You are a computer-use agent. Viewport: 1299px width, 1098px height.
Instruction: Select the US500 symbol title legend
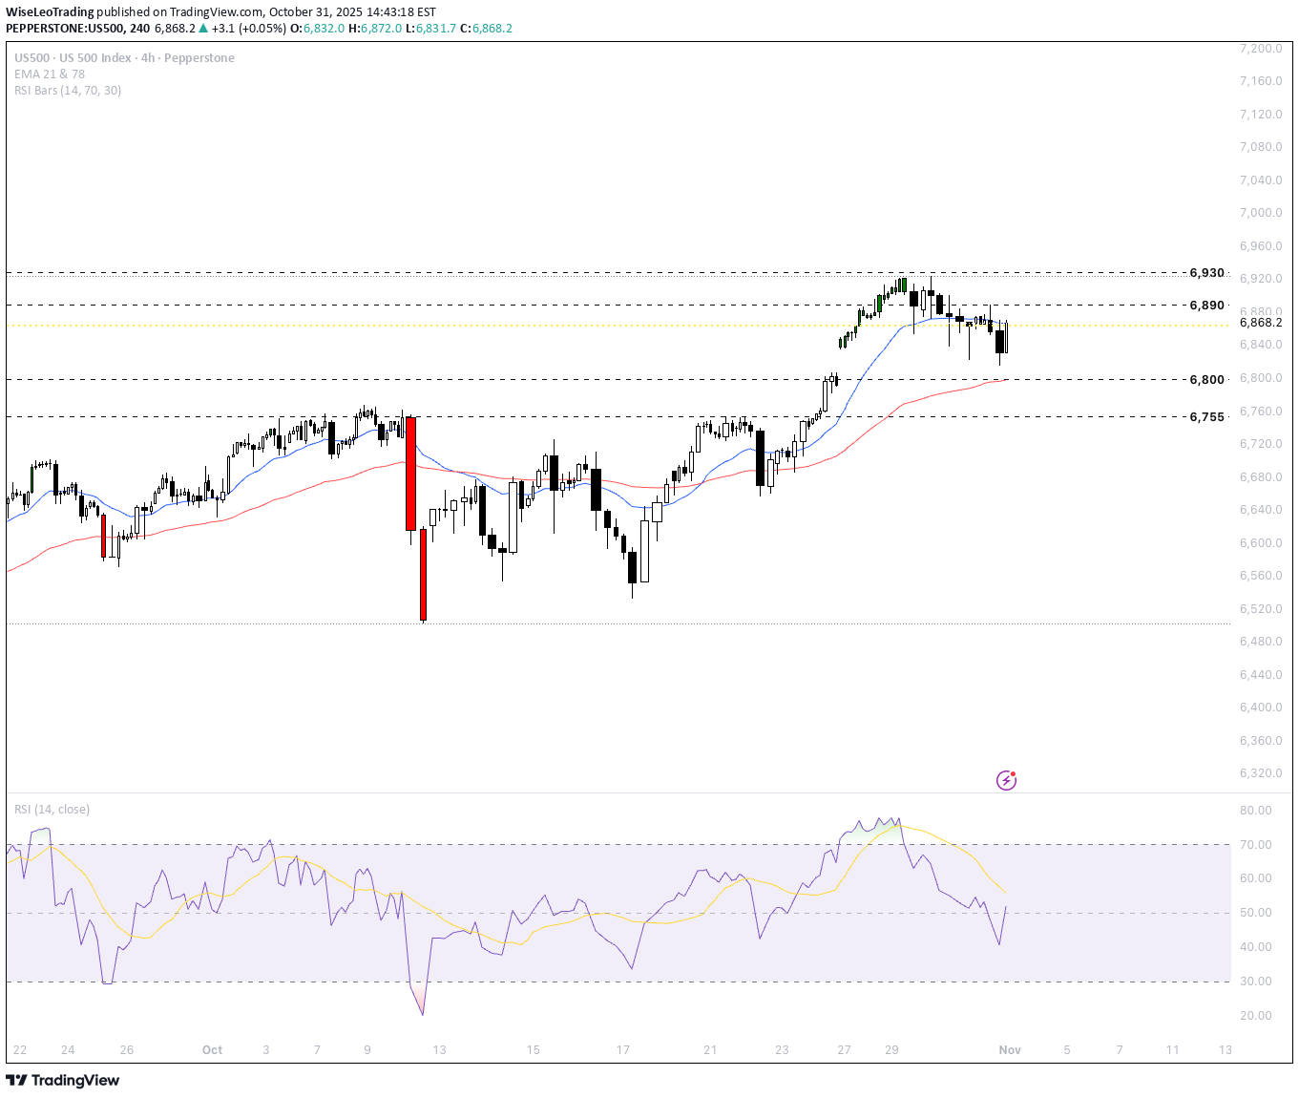[124, 58]
